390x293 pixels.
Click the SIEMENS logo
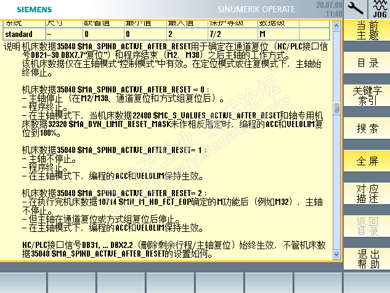coord(35,9)
